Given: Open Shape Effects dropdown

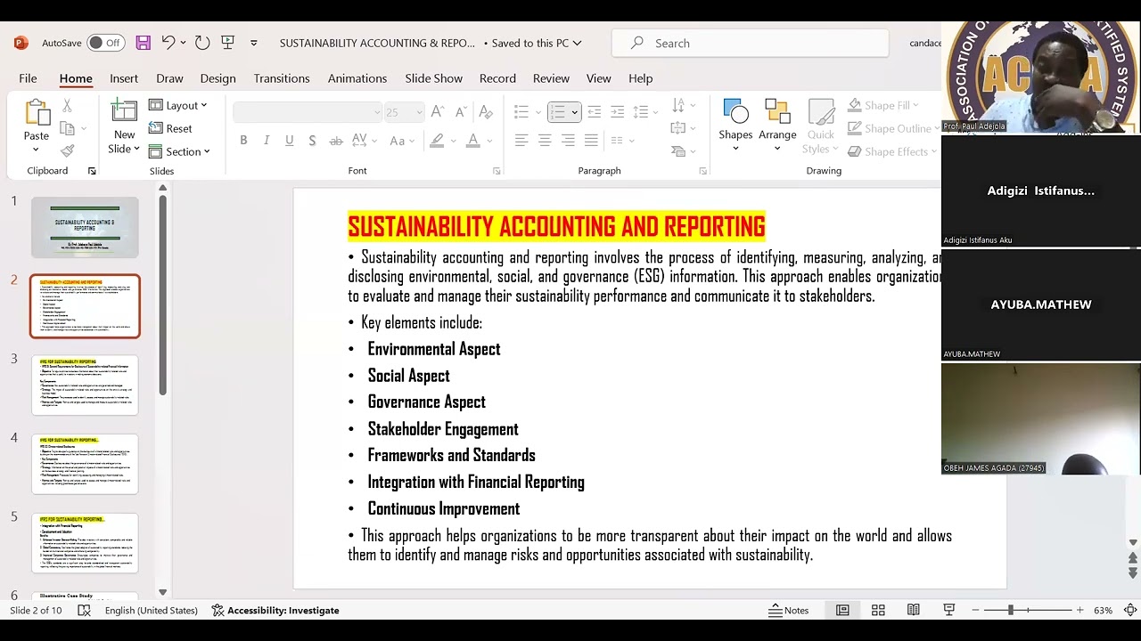Looking at the screenshot, I should tap(891, 151).
